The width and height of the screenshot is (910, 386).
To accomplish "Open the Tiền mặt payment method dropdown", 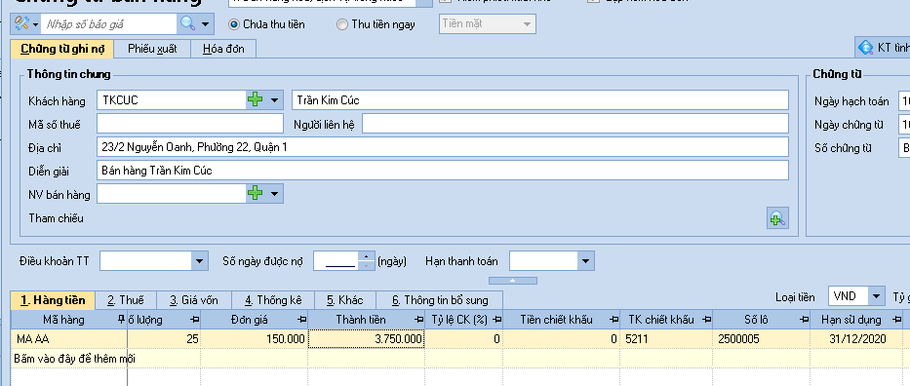I will pyautogui.click(x=527, y=24).
